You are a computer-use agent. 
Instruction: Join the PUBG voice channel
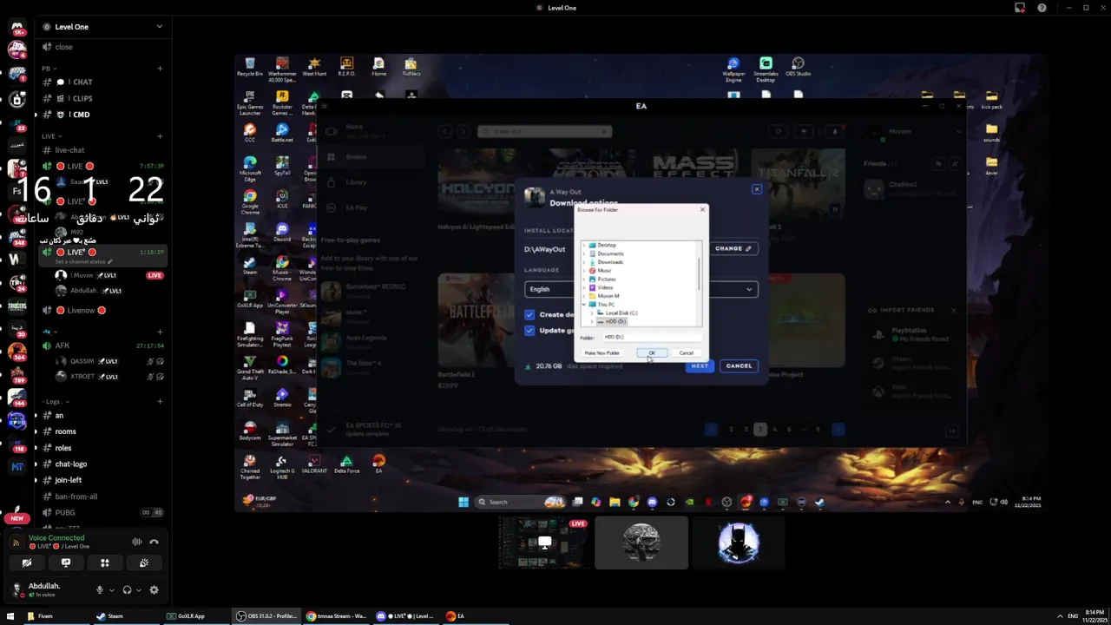click(102, 513)
